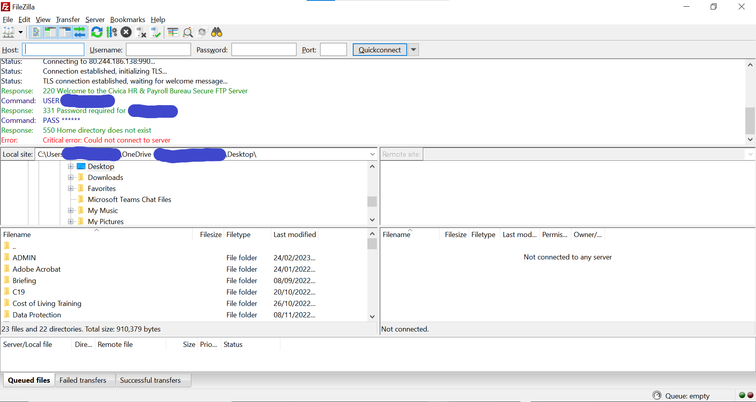Open the Quickconnect history dropdown
The width and height of the screenshot is (756, 402).
(413, 50)
